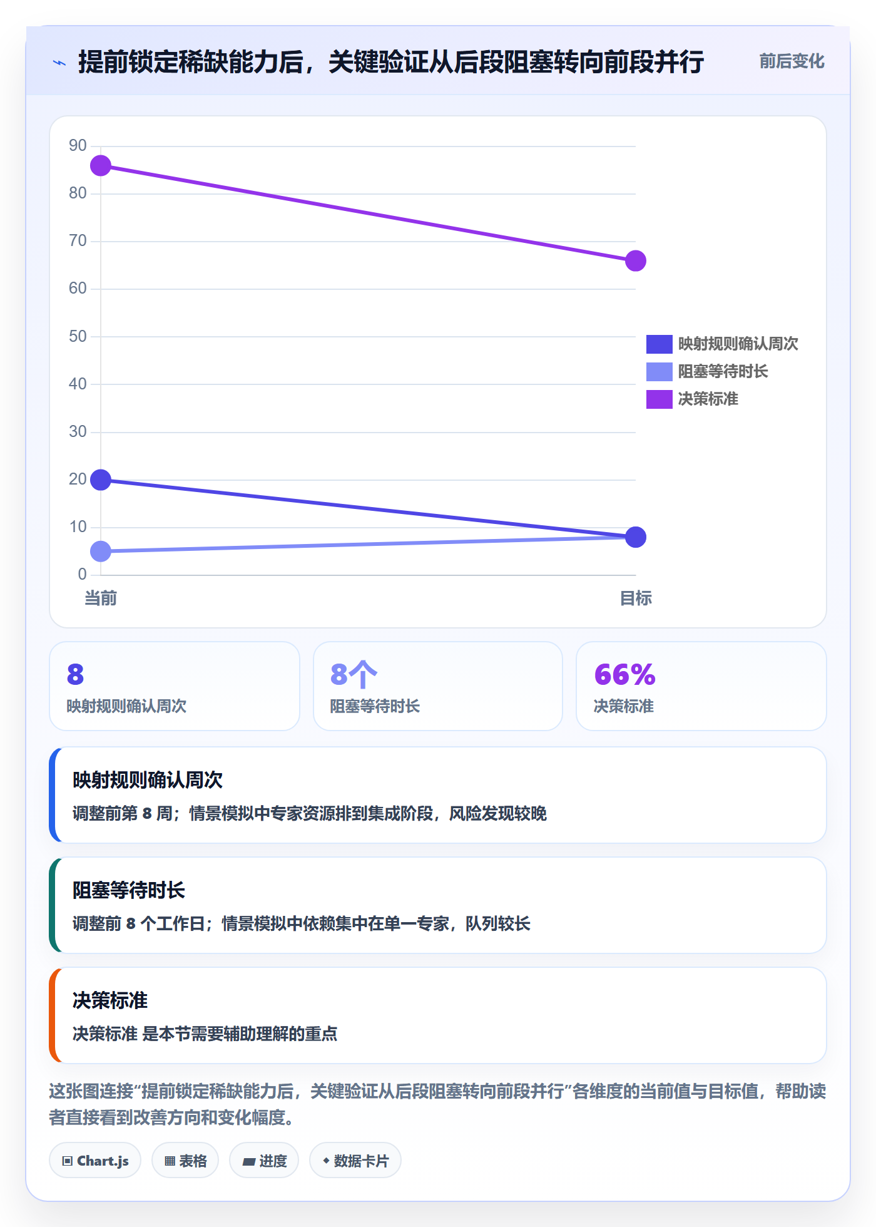876x1227 pixels.
Task: Click the 90 y-axis tick label
Action: [78, 145]
